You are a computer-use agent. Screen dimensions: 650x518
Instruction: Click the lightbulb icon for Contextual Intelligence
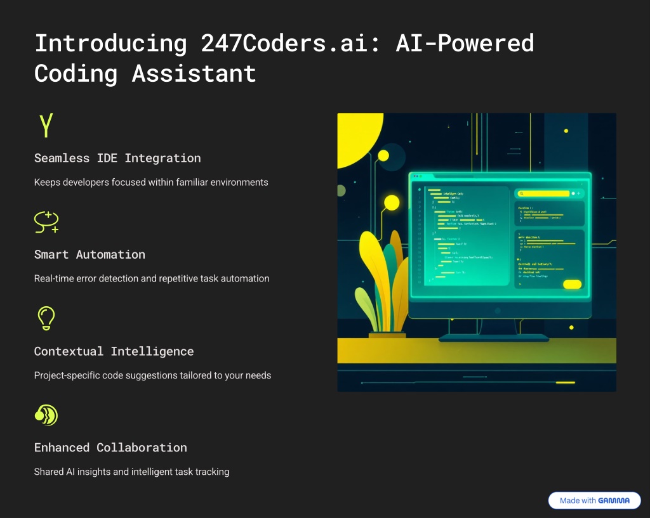coord(46,318)
